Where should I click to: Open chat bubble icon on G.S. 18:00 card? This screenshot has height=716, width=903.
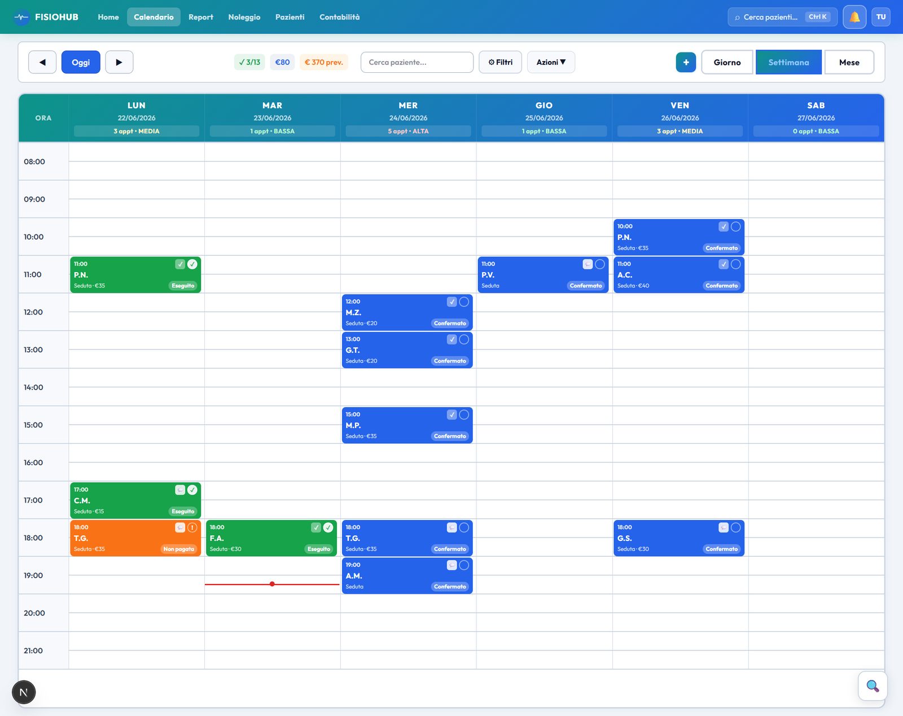click(724, 527)
